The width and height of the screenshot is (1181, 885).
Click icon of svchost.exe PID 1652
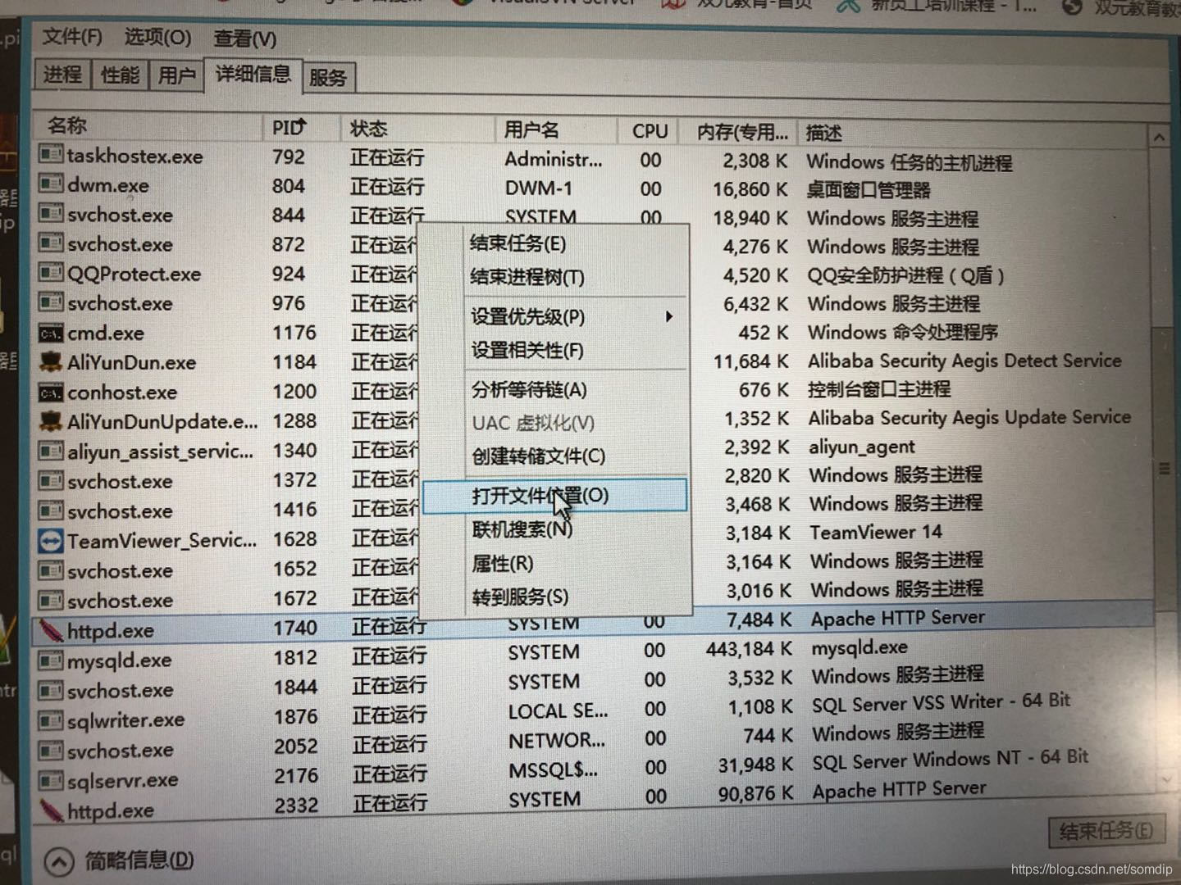point(51,570)
